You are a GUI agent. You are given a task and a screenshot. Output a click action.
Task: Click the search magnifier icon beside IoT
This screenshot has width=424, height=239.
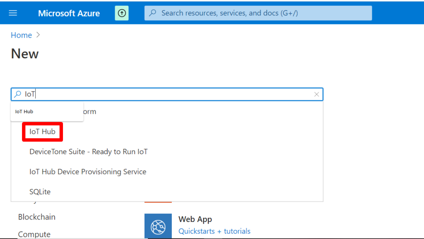(x=17, y=94)
